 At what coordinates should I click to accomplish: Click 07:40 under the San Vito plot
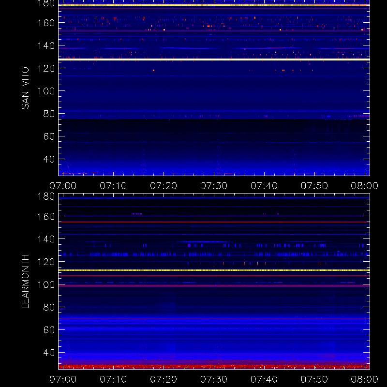(264, 186)
